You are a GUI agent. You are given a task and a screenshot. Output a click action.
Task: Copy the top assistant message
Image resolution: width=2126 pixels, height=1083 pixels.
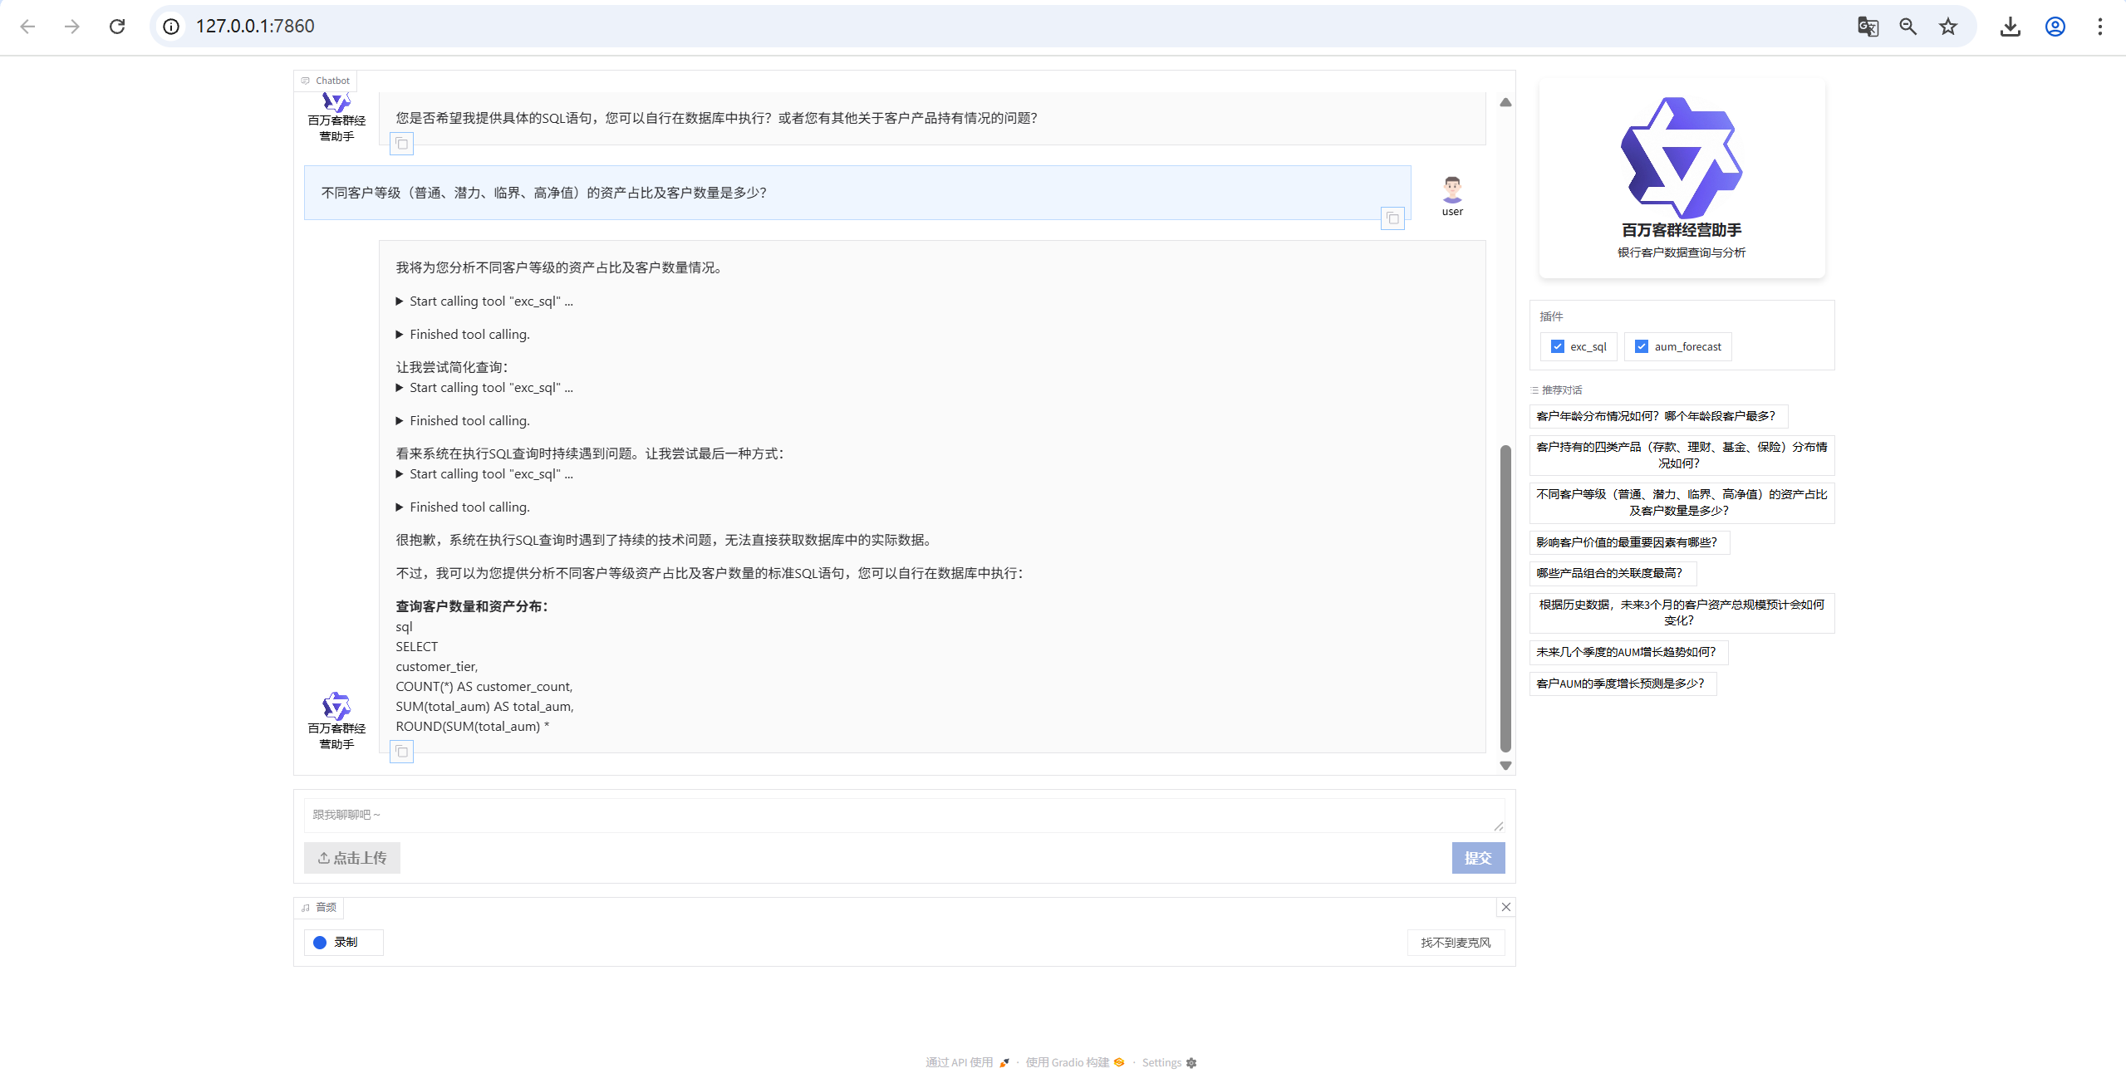pyautogui.click(x=401, y=144)
